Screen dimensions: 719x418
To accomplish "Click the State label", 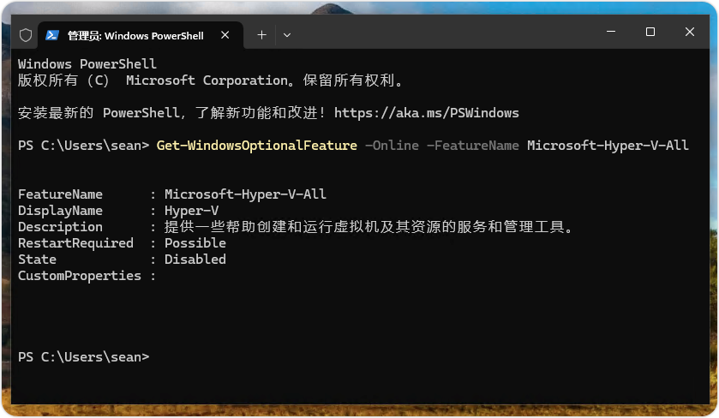I will point(37,260).
